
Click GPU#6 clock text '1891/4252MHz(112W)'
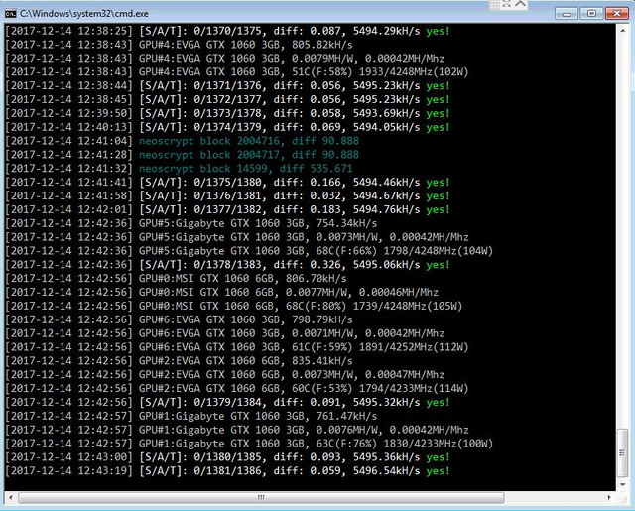414,347
